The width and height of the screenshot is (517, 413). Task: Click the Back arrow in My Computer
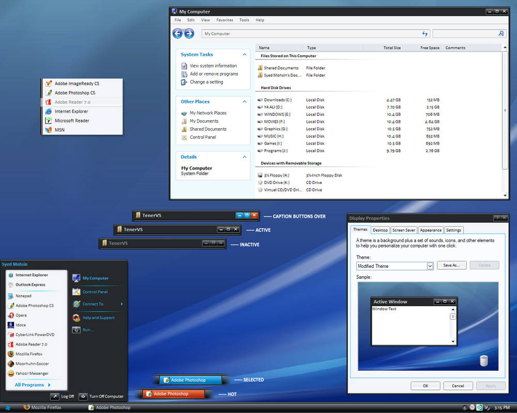[177, 33]
